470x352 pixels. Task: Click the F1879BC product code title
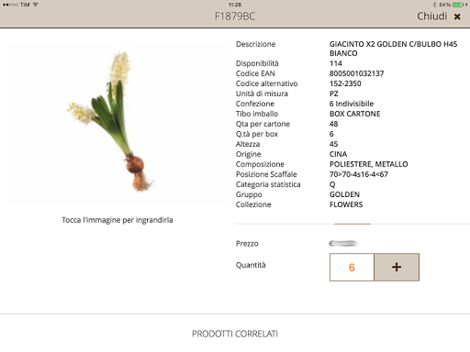click(235, 16)
